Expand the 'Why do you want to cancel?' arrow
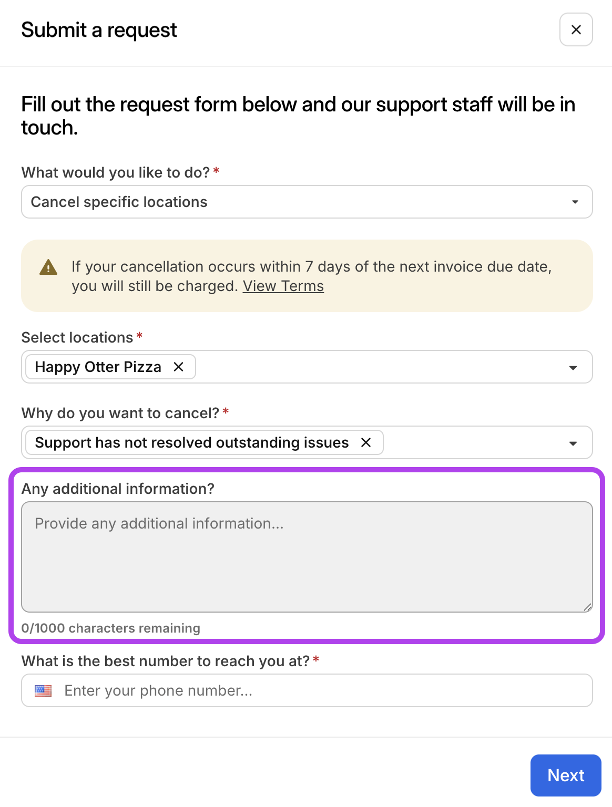 click(573, 443)
